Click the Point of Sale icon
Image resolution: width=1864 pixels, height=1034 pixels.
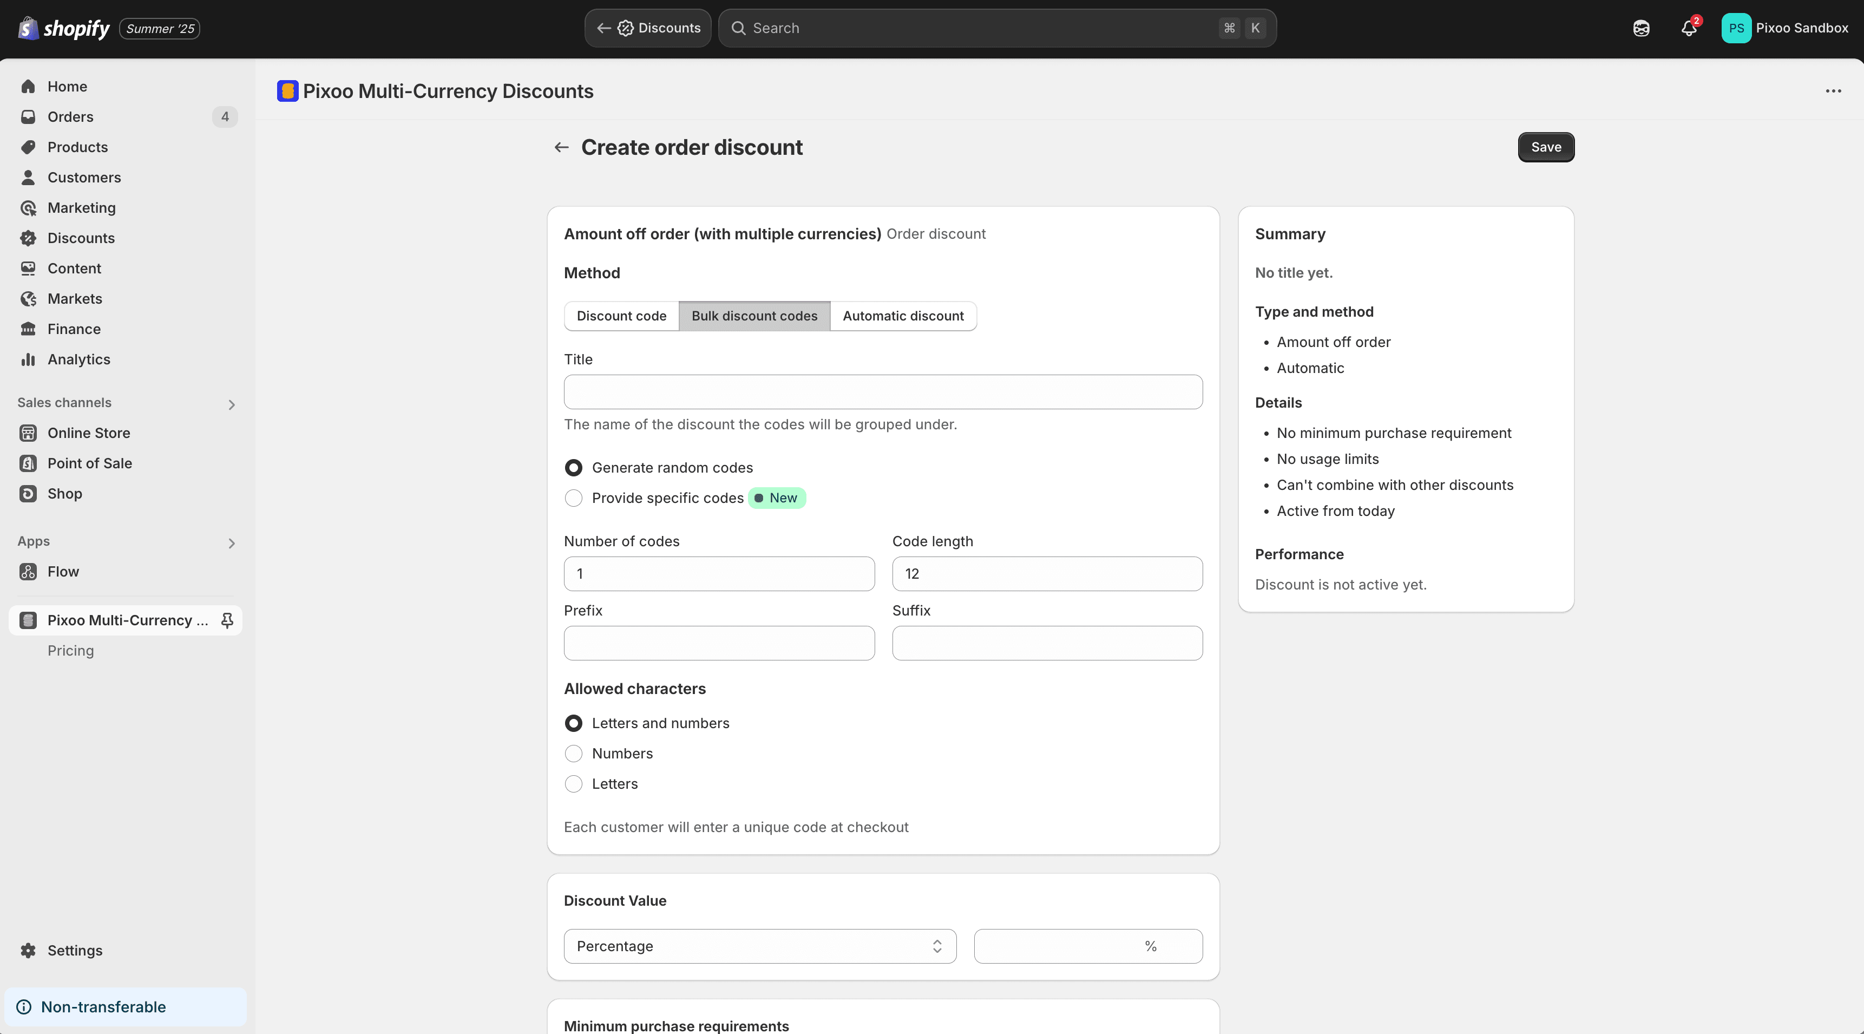click(28, 464)
